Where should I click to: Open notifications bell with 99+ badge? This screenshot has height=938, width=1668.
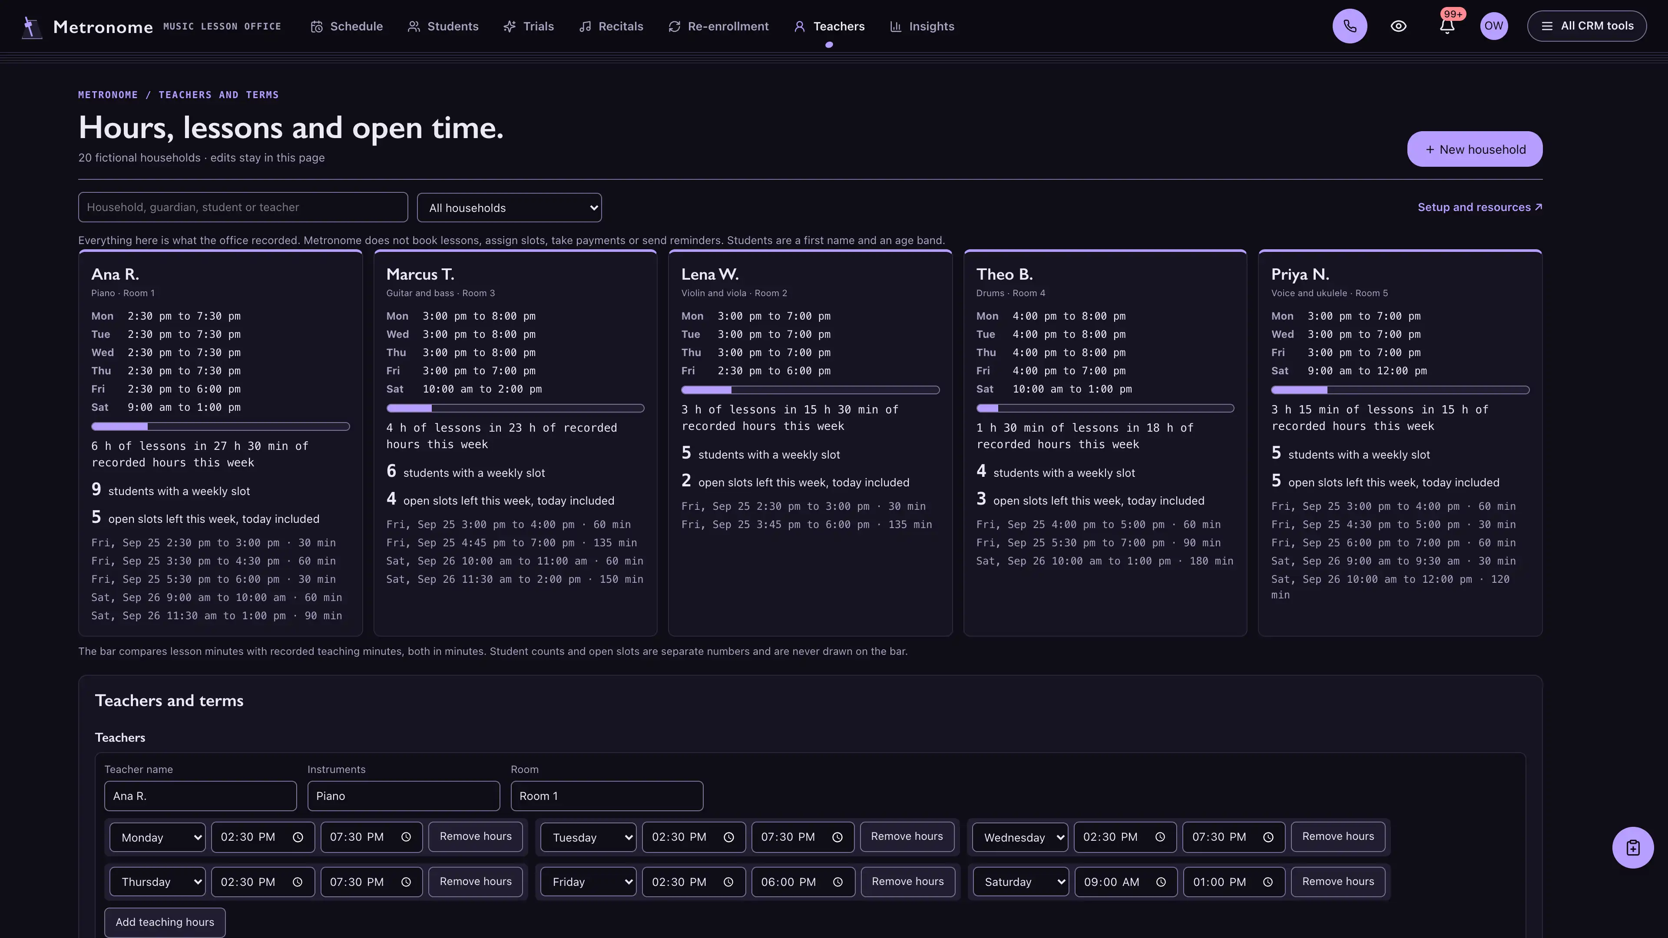[x=1447, y=26]
